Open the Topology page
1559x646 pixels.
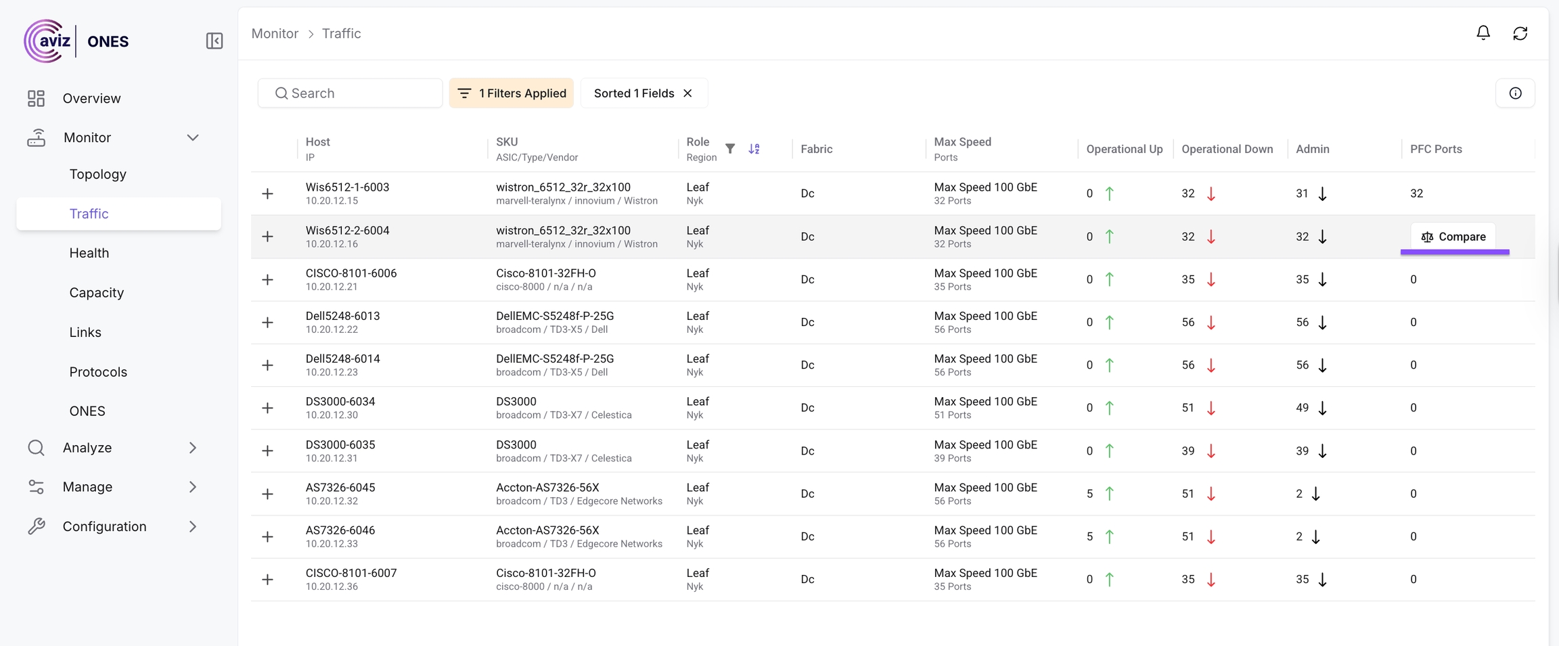click(98, 175)
